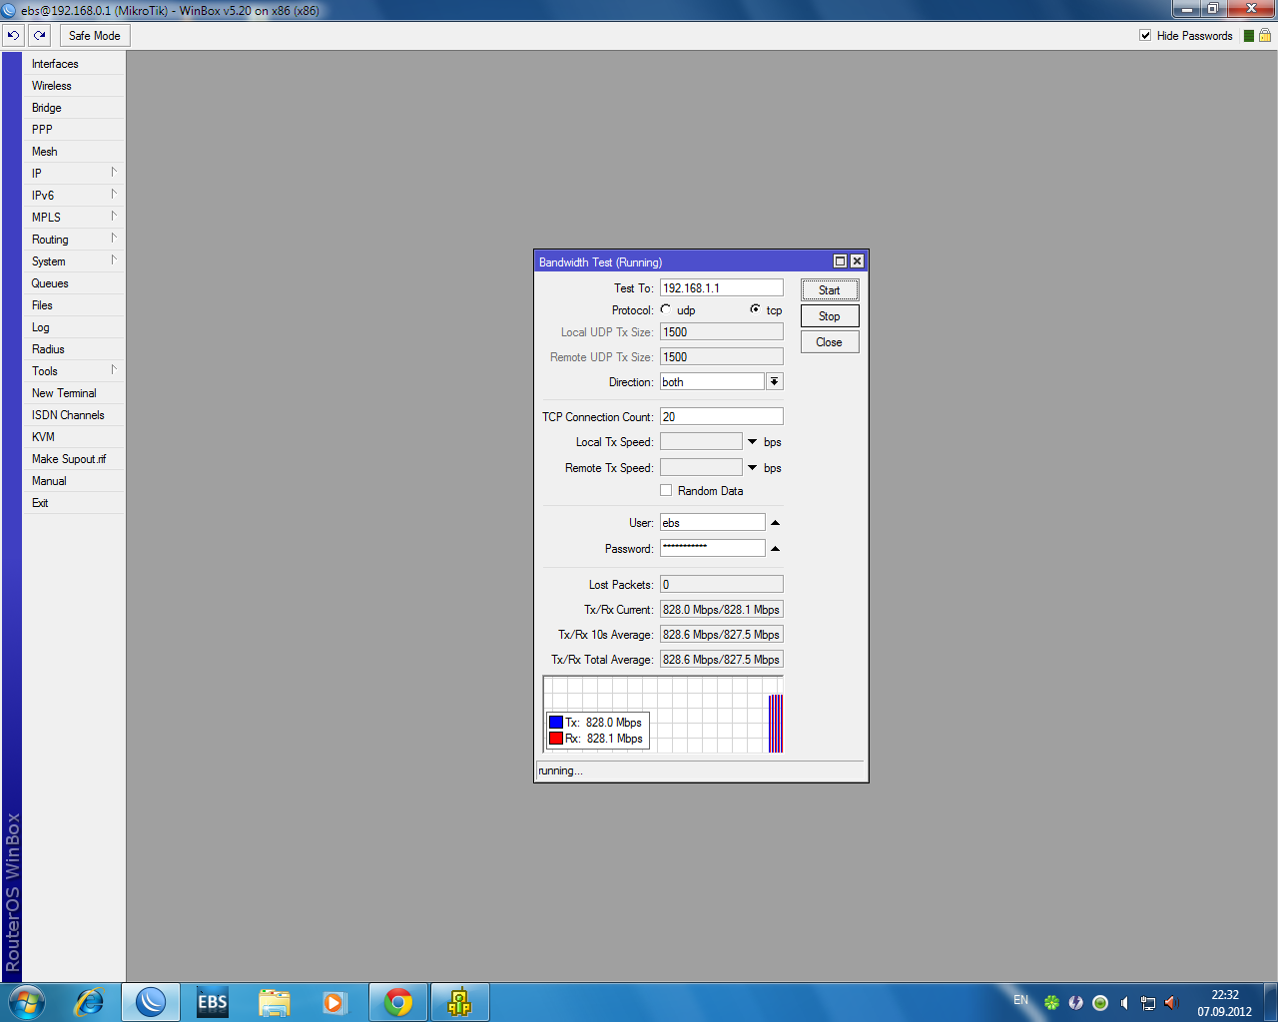This screenshot has width=1278, height=1022.
Task: Collapse the Password field arrow
Action: click(x=775, y=548)
